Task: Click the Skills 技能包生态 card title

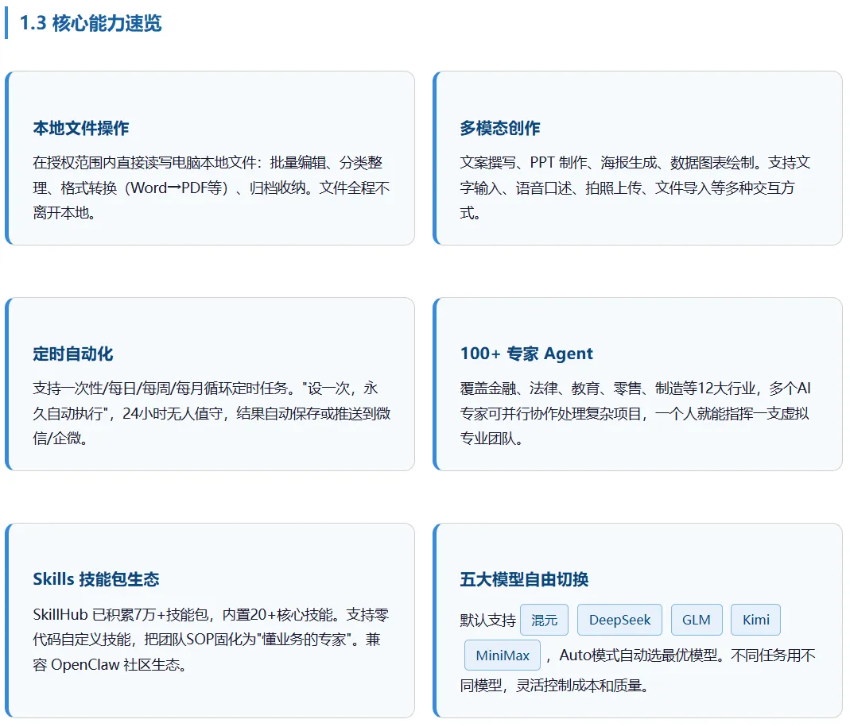Action: (x=96, y=579)
